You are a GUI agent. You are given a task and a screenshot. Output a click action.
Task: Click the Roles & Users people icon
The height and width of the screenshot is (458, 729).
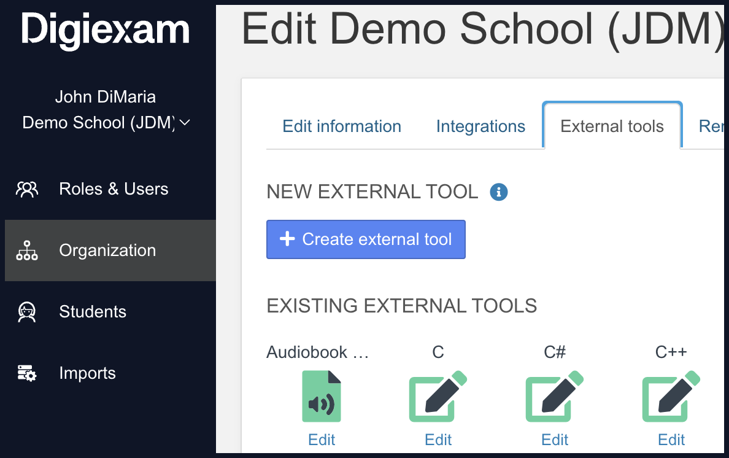pyautogui.click(x=27, y=189)
